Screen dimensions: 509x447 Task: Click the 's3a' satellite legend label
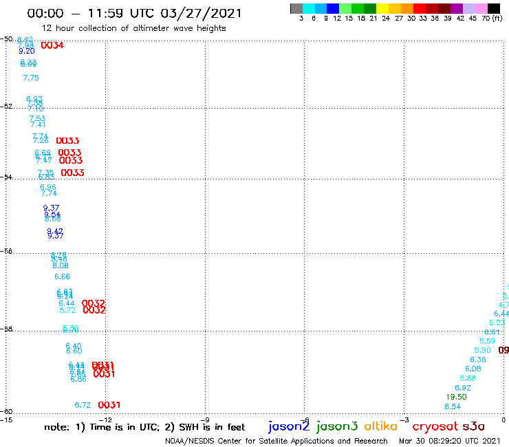pyautogui.click(x=474, y=426)
